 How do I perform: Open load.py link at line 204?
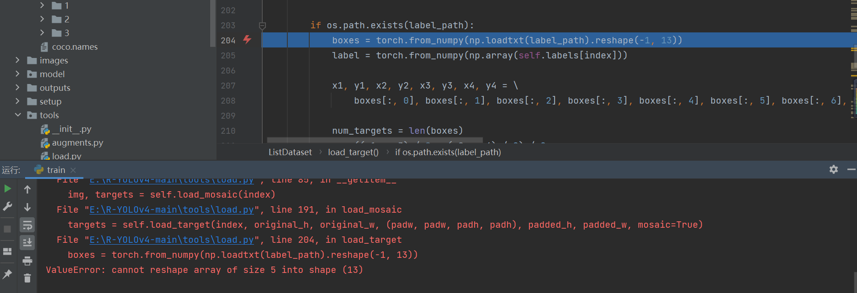point(171,240)
